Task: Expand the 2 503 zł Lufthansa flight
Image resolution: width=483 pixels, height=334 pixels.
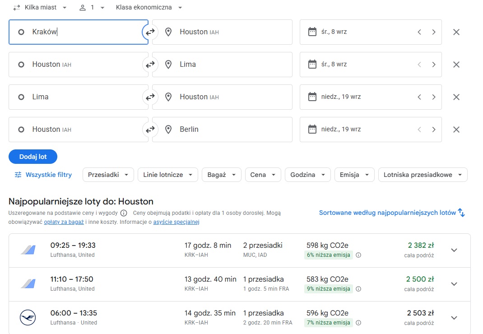Action: 454,318
